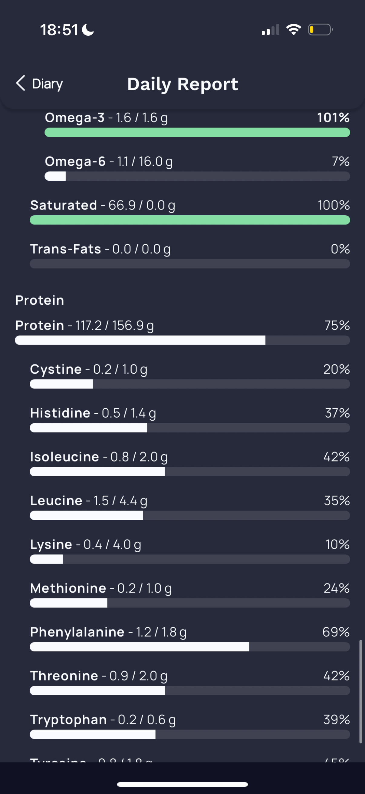The height and width of the screenshot is (794, 365).
Task: Tap the Protein section header
Action: click(x=40, y=300)
